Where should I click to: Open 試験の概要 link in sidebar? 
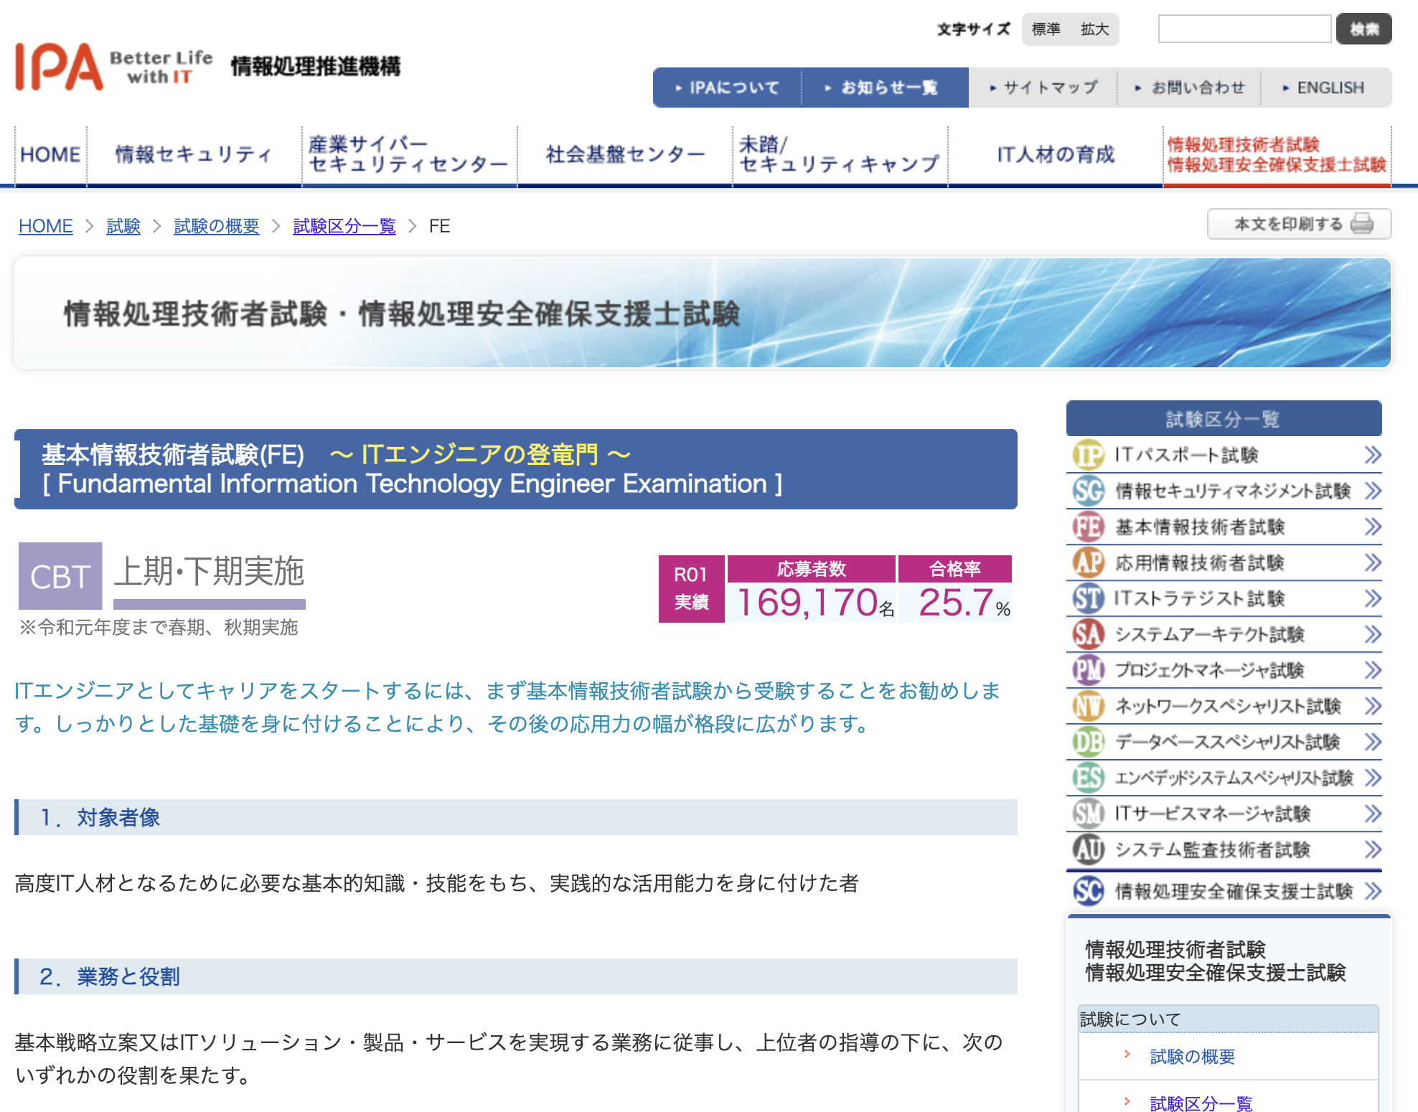tap(1193, 1057)
